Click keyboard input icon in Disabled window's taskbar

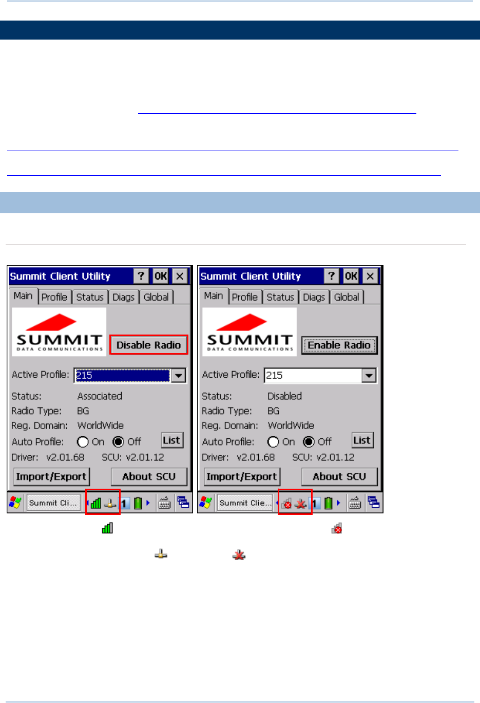[355, 503]
